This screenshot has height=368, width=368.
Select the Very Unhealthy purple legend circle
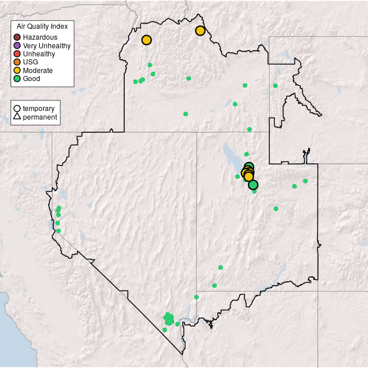pyautogui.click(x=17, y=45)
